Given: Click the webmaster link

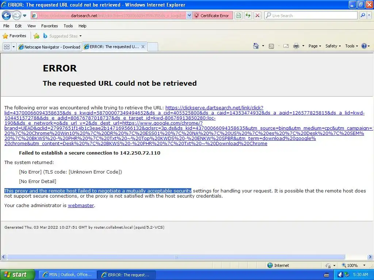Looking at the screenshot, I should [x=81, y=205].
